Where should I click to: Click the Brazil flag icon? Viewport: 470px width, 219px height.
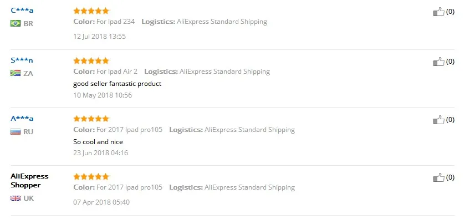pyautogui.click(x=16, y=23)
